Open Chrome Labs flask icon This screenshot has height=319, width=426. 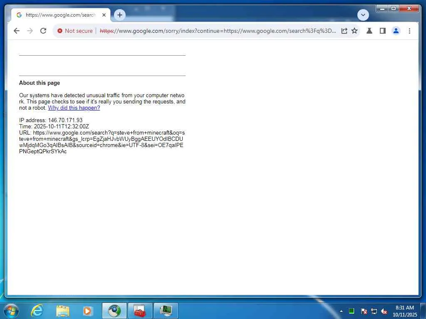[x=369, y=31]
